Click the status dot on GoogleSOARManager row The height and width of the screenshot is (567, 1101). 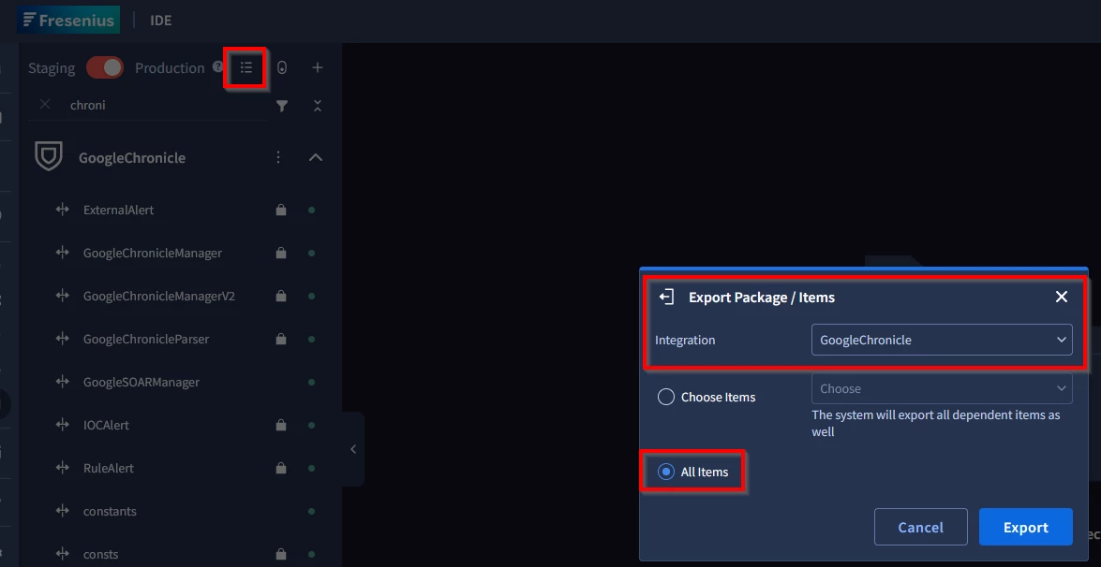click(x=312, y=382)
